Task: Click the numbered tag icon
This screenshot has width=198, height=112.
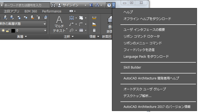Action: (72, 30)
